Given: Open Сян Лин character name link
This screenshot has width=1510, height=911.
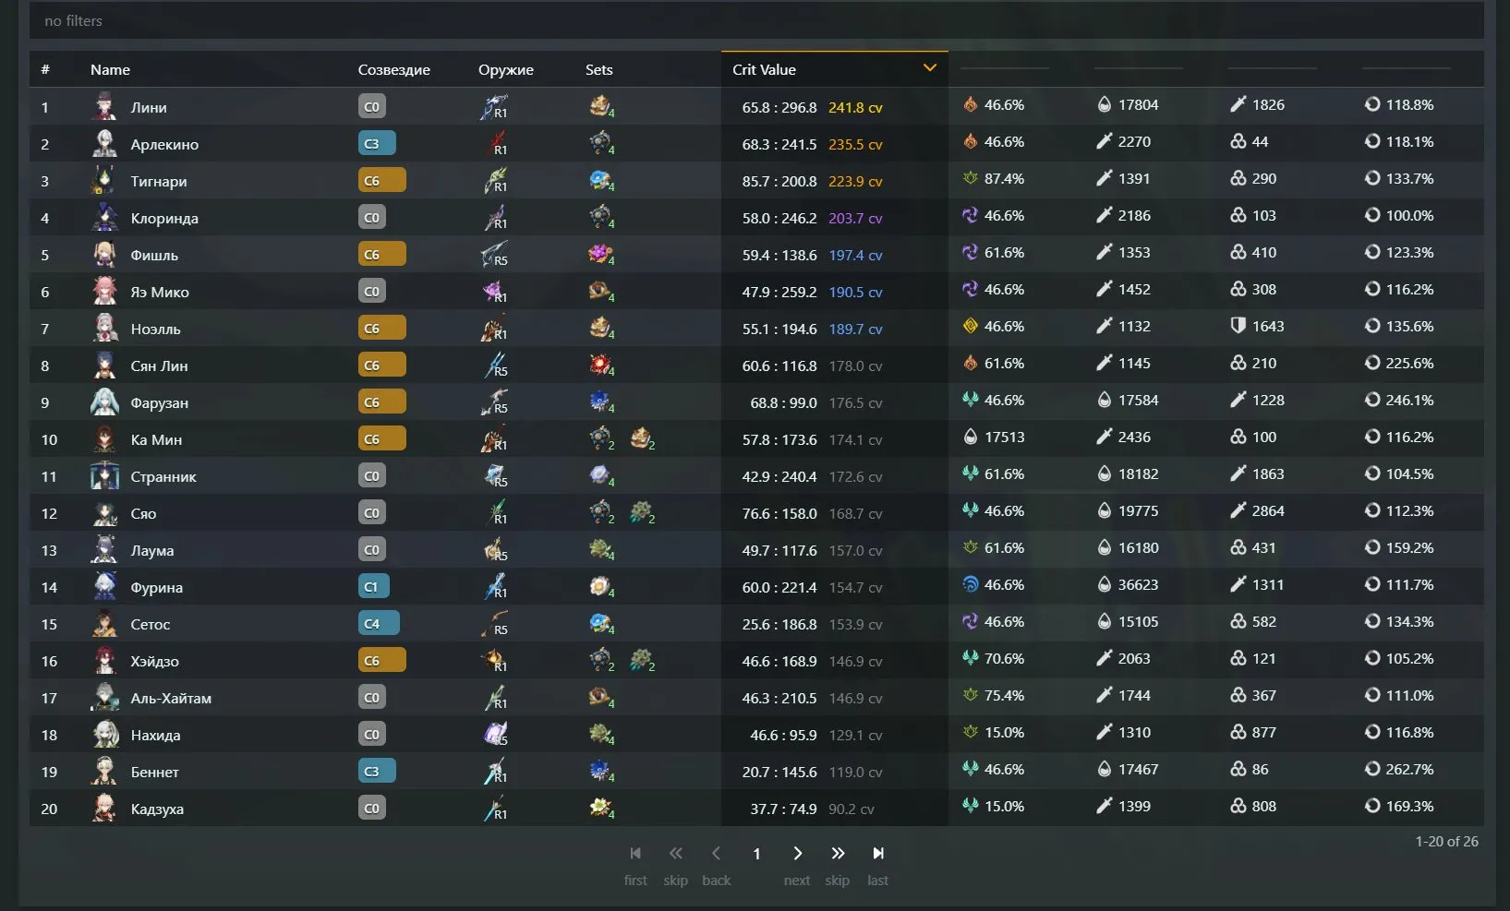Looking at the screenshot, I should 159,366.
